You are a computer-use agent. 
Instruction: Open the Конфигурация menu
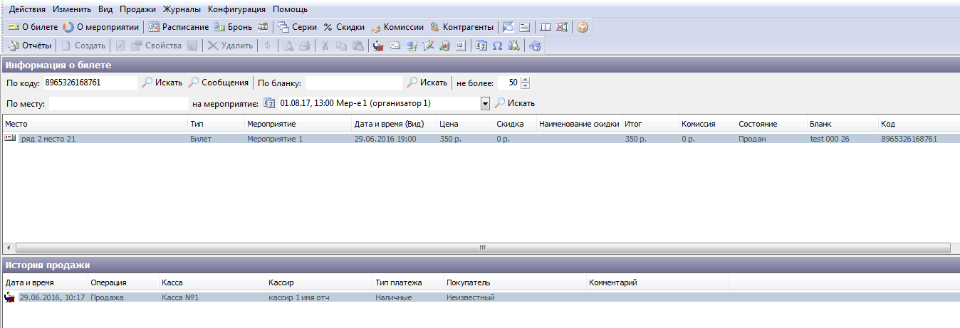236,9
